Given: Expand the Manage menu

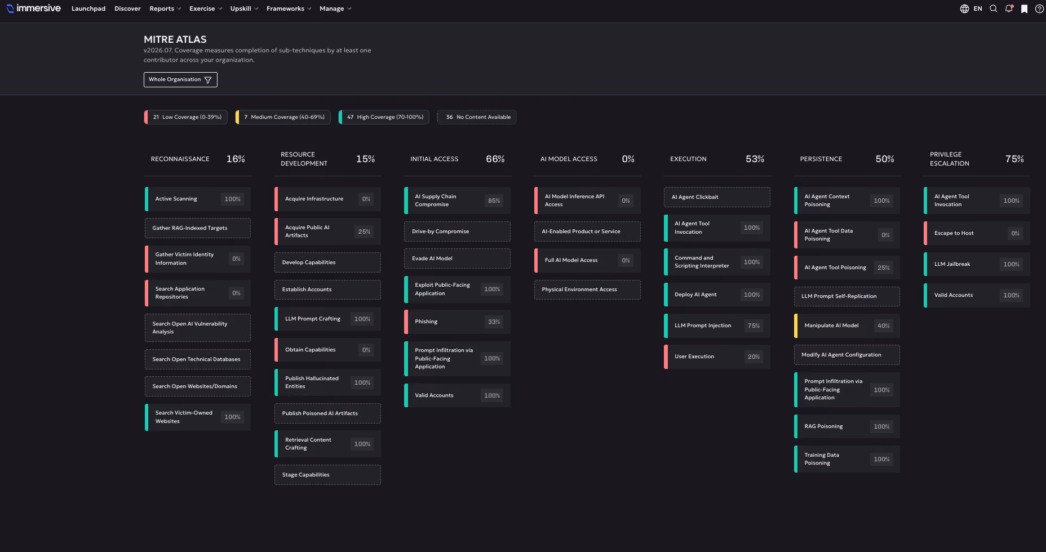Looking at the screenshot, I should click(335, 8).
